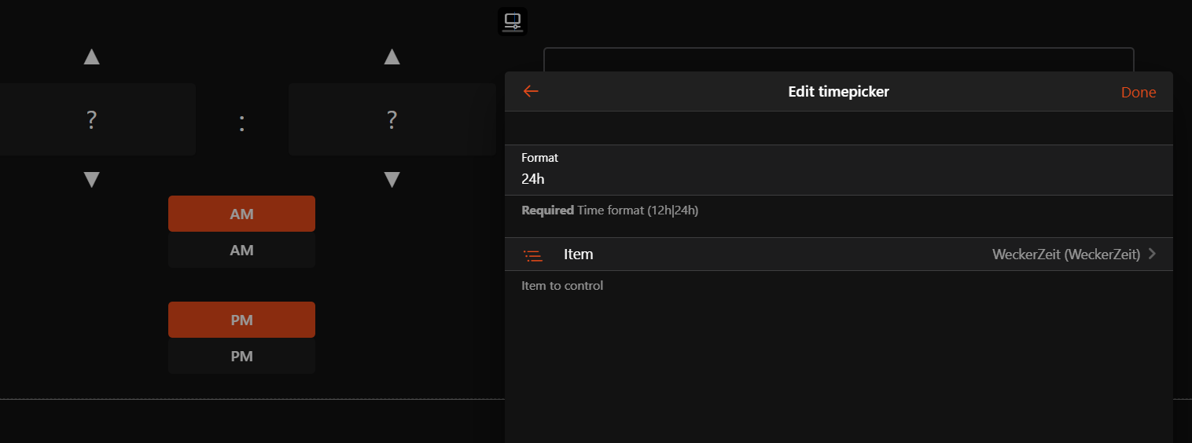Click the minutes value box
1192x443 pixels.
[x=392, y=119]
